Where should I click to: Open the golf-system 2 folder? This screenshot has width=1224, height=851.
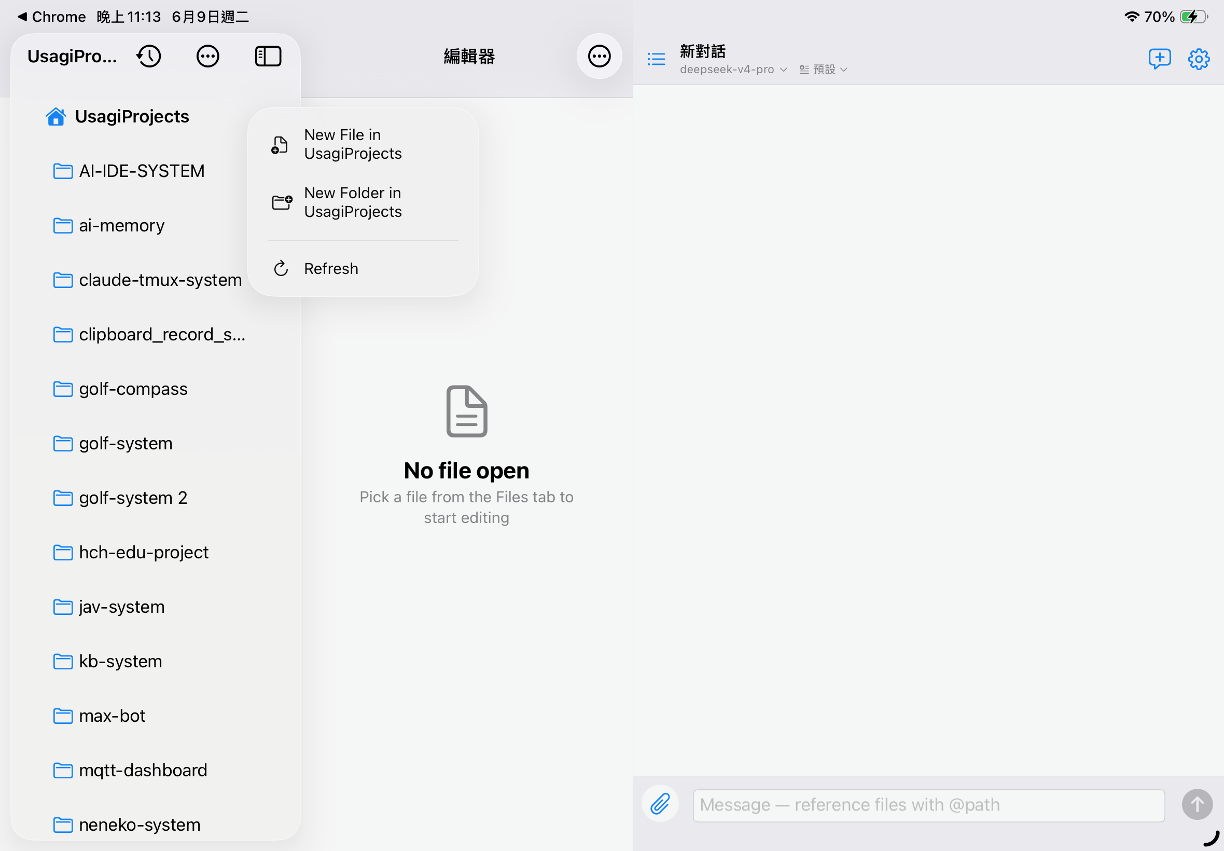(x=120, y=498)
